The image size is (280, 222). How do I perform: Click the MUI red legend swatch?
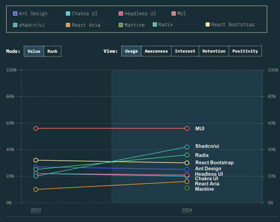point(174,14)
